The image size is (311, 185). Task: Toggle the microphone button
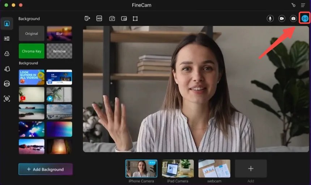point(270,18)
